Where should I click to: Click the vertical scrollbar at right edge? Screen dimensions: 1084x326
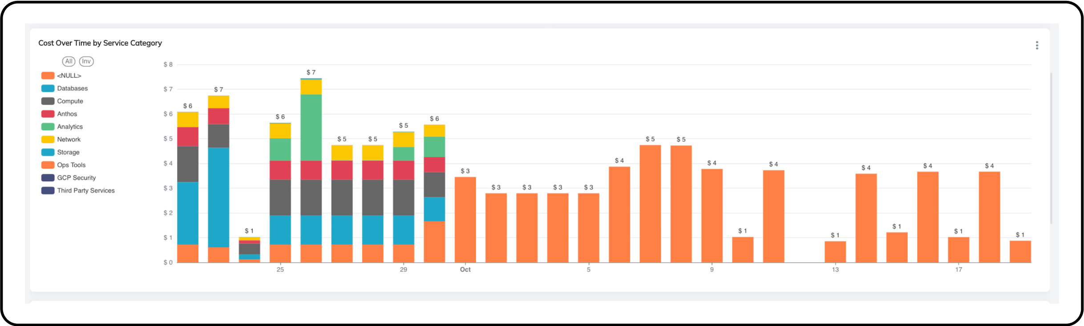[1051, 148]
